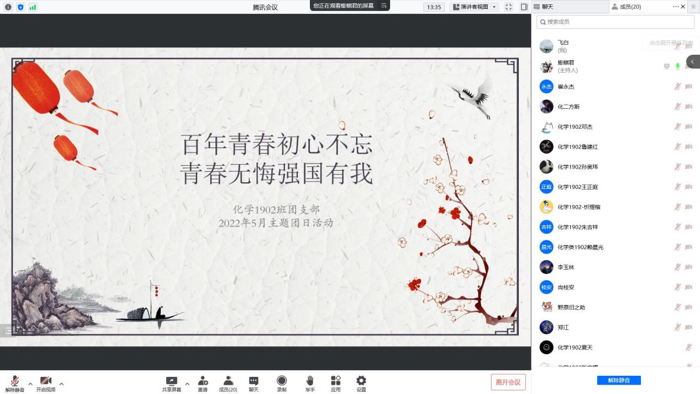Open the 演讲者视图 view dropdown
This screenshot has width=700, height=394.
point(475,7)
